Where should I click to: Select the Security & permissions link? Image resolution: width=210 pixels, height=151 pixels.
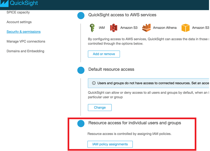pyautogui.click(x=23, y=32)
